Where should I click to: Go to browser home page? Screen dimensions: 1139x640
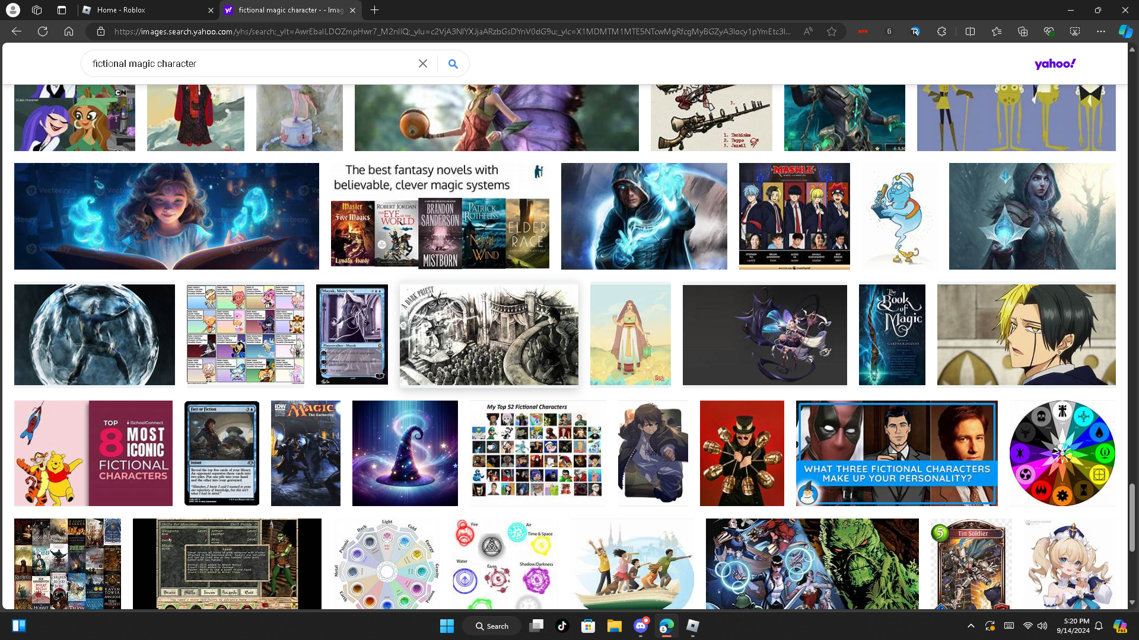[x=69, y=31]
